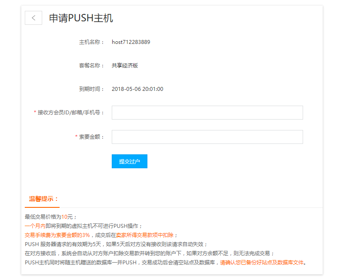
Task: Click the 交易手续费 3% fee notice
Action: tap(57, 235)
